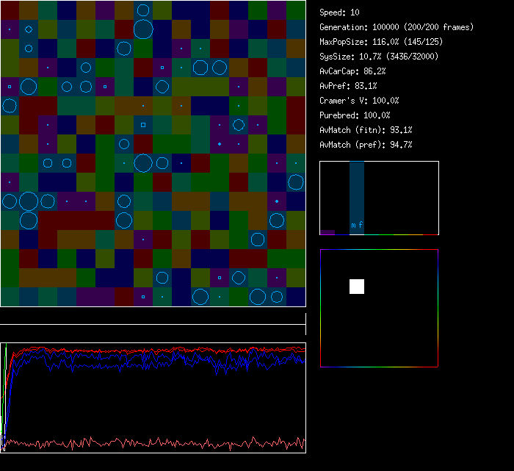Click the 'm' label in the histogram

coord(353,226)
